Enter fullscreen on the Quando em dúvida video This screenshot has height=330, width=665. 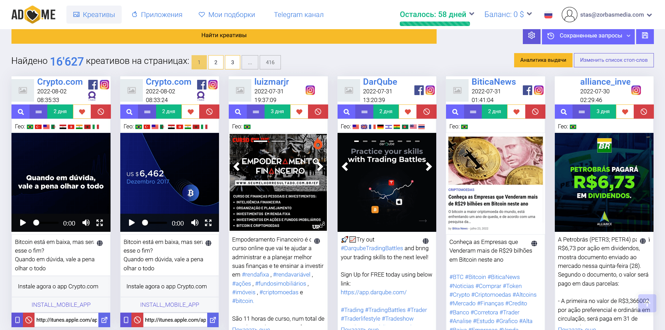pos(100,223)
